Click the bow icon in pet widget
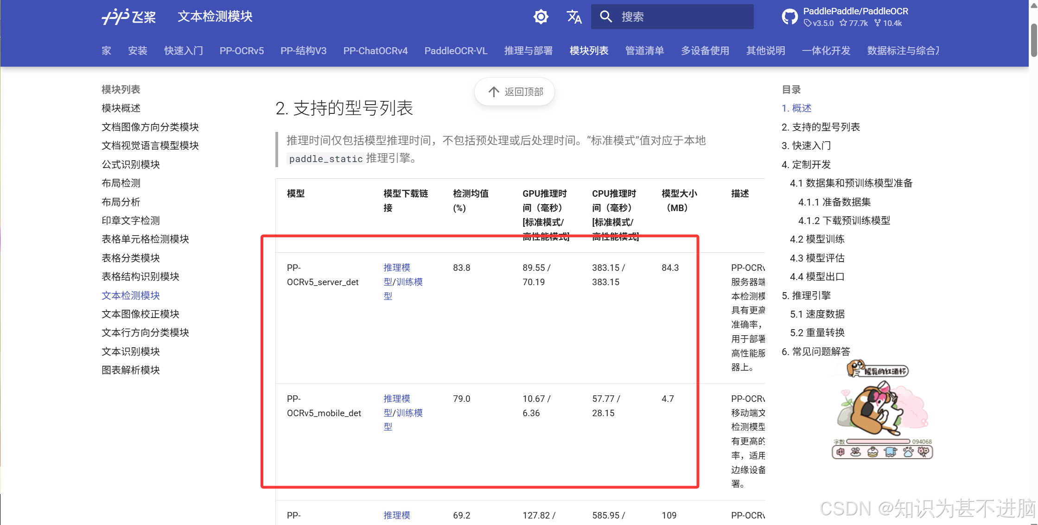Viewport: 1038px width, 525px height. (856, 452)
